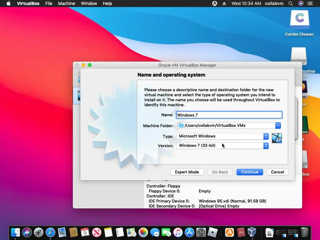Open the Roblox icon in the dock
Image resolution: width=320 pixels, height=240 pixels.
[212, 232]
